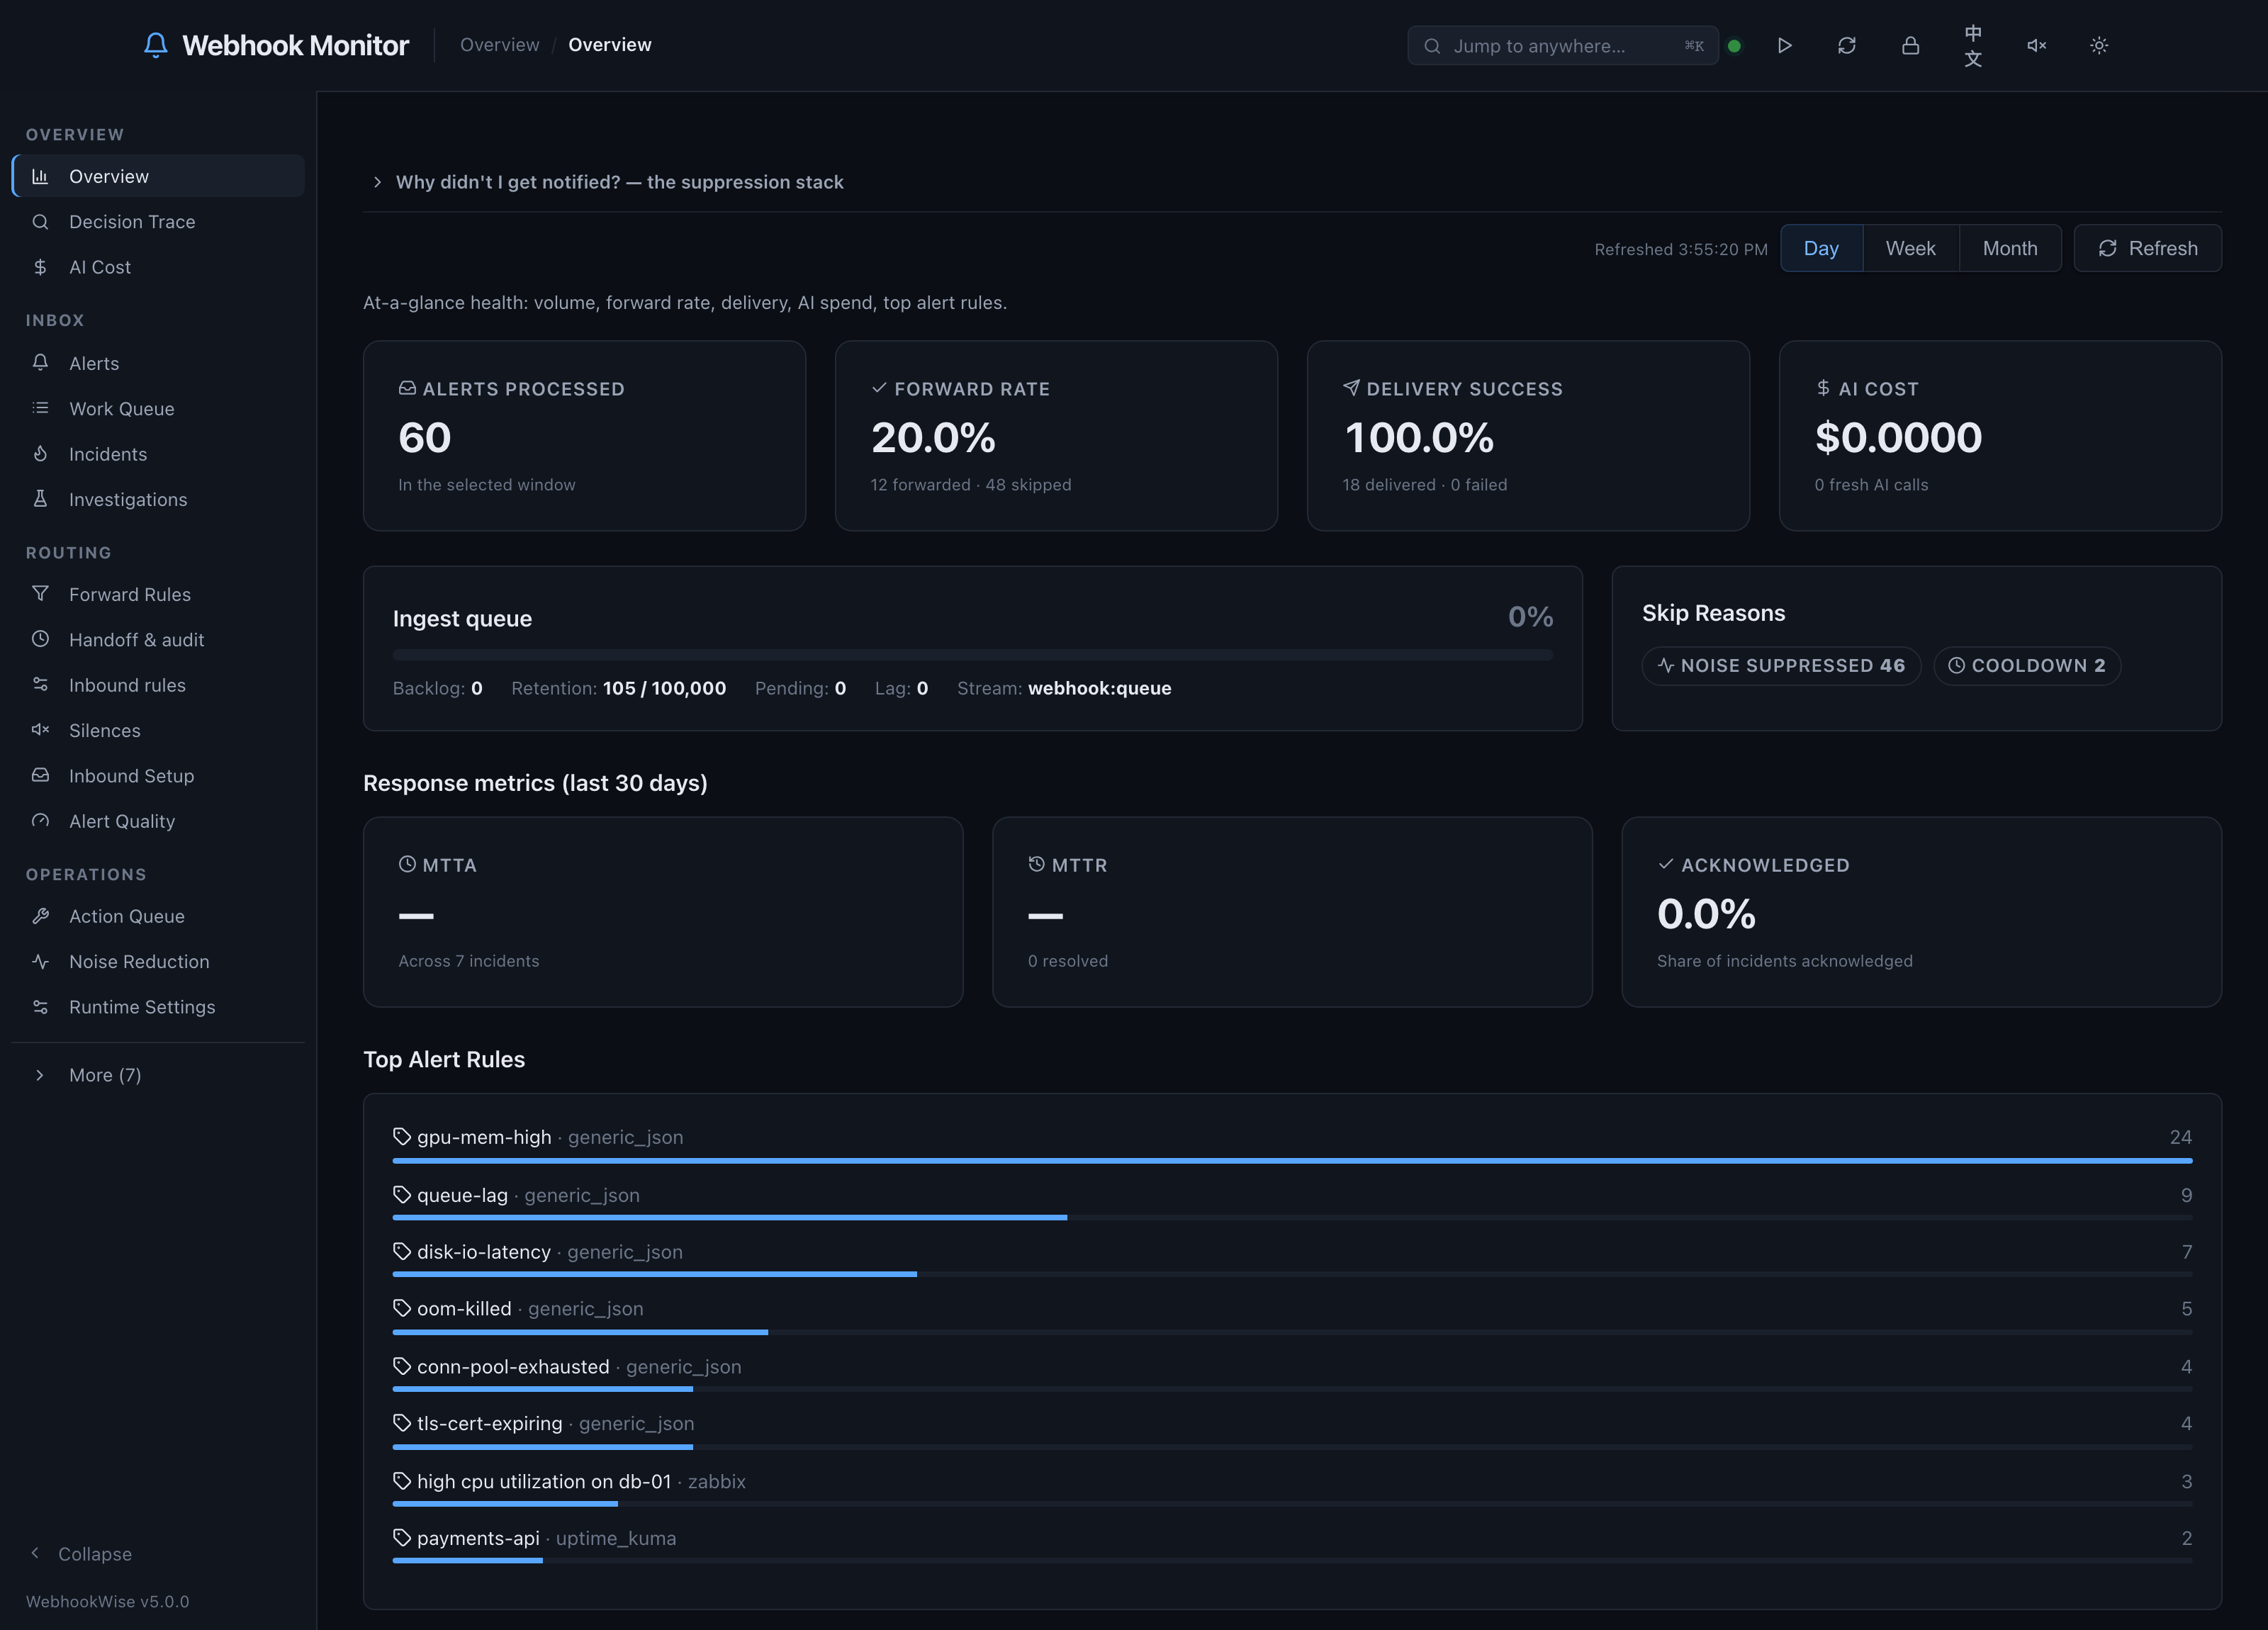Click the tls-cert-expiring rule name

click(490, 1423)
